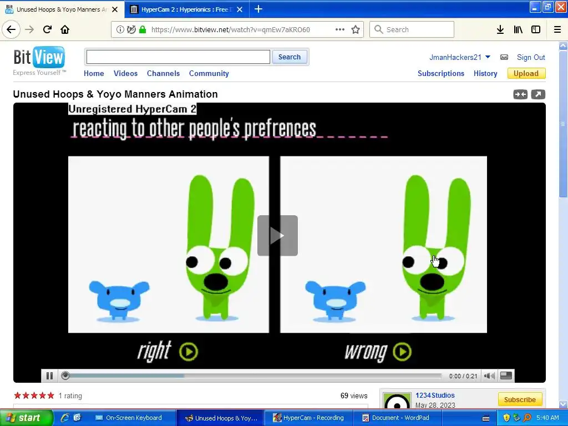Open the Community navigation link
This screenshot has height=426, width=568.
tap(209, 74)
